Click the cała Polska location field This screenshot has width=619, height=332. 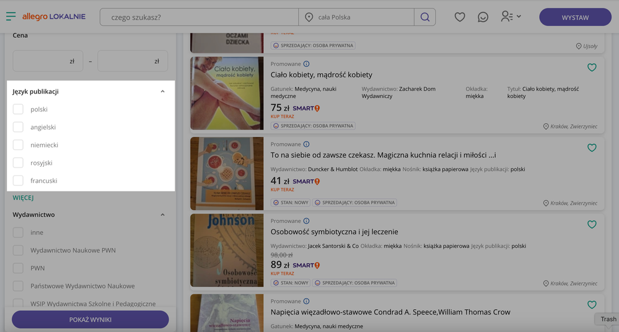pyautogui.click(x=356, y=17)
